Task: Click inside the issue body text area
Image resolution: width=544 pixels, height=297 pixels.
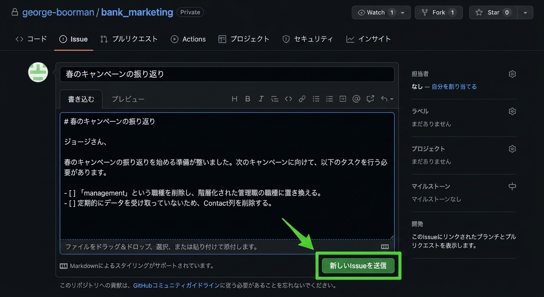Action: [227, 176]
